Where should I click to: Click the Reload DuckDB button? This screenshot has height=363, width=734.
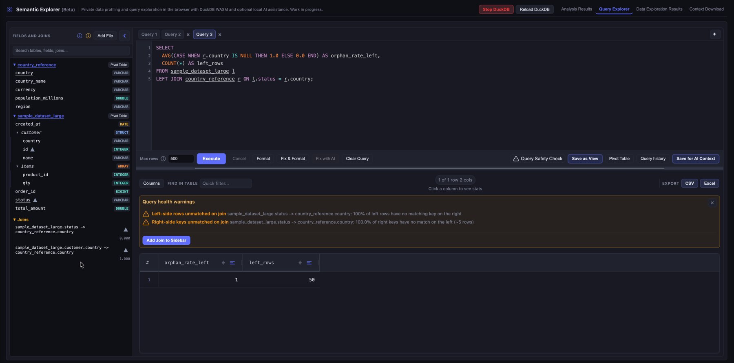pyautogui.click(x=534, y=9)
